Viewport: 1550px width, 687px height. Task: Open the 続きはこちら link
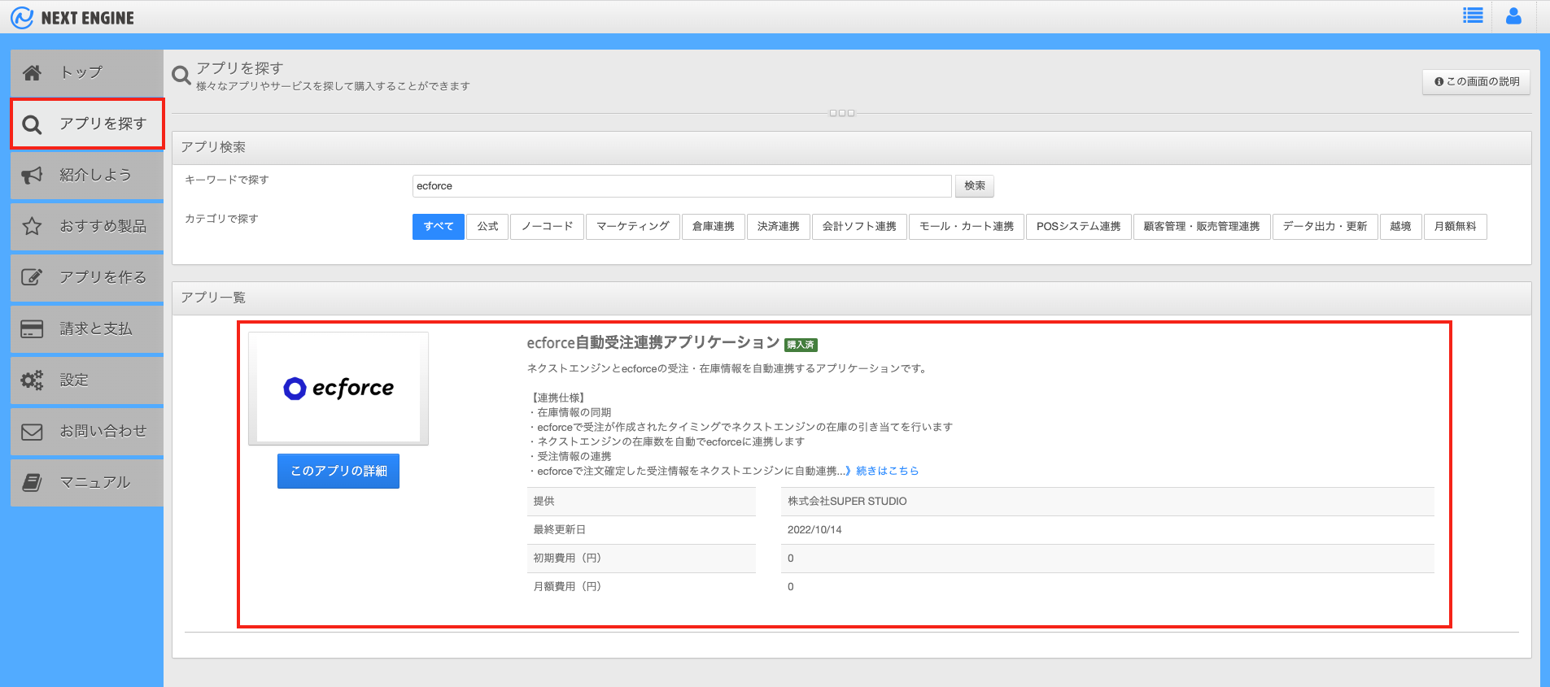click(886, 471)
